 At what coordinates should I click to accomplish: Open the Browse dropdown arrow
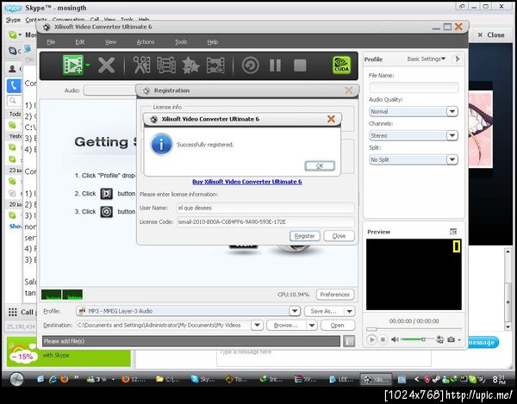(x=312, y=326)
